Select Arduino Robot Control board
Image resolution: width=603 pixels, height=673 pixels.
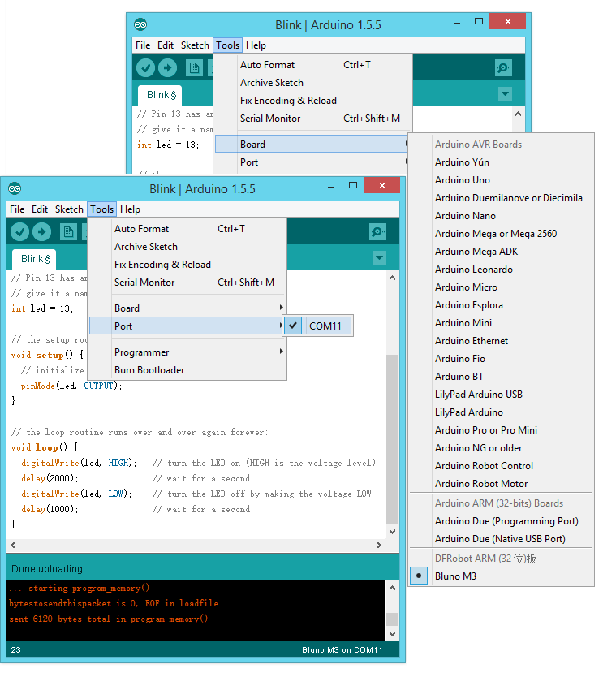click(x=502, y=466)
